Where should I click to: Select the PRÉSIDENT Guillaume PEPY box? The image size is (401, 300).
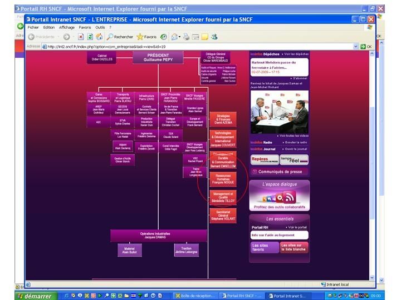(158, 57)
